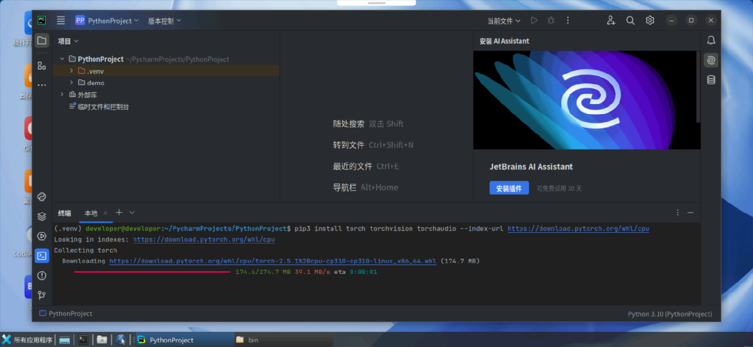Click the show desktop icon in taskbar
This screenshot has width=753, height=347.
click(64, 340)
